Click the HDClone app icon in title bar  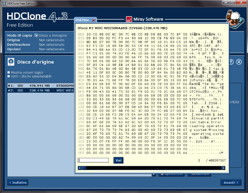tap(4, 3)
